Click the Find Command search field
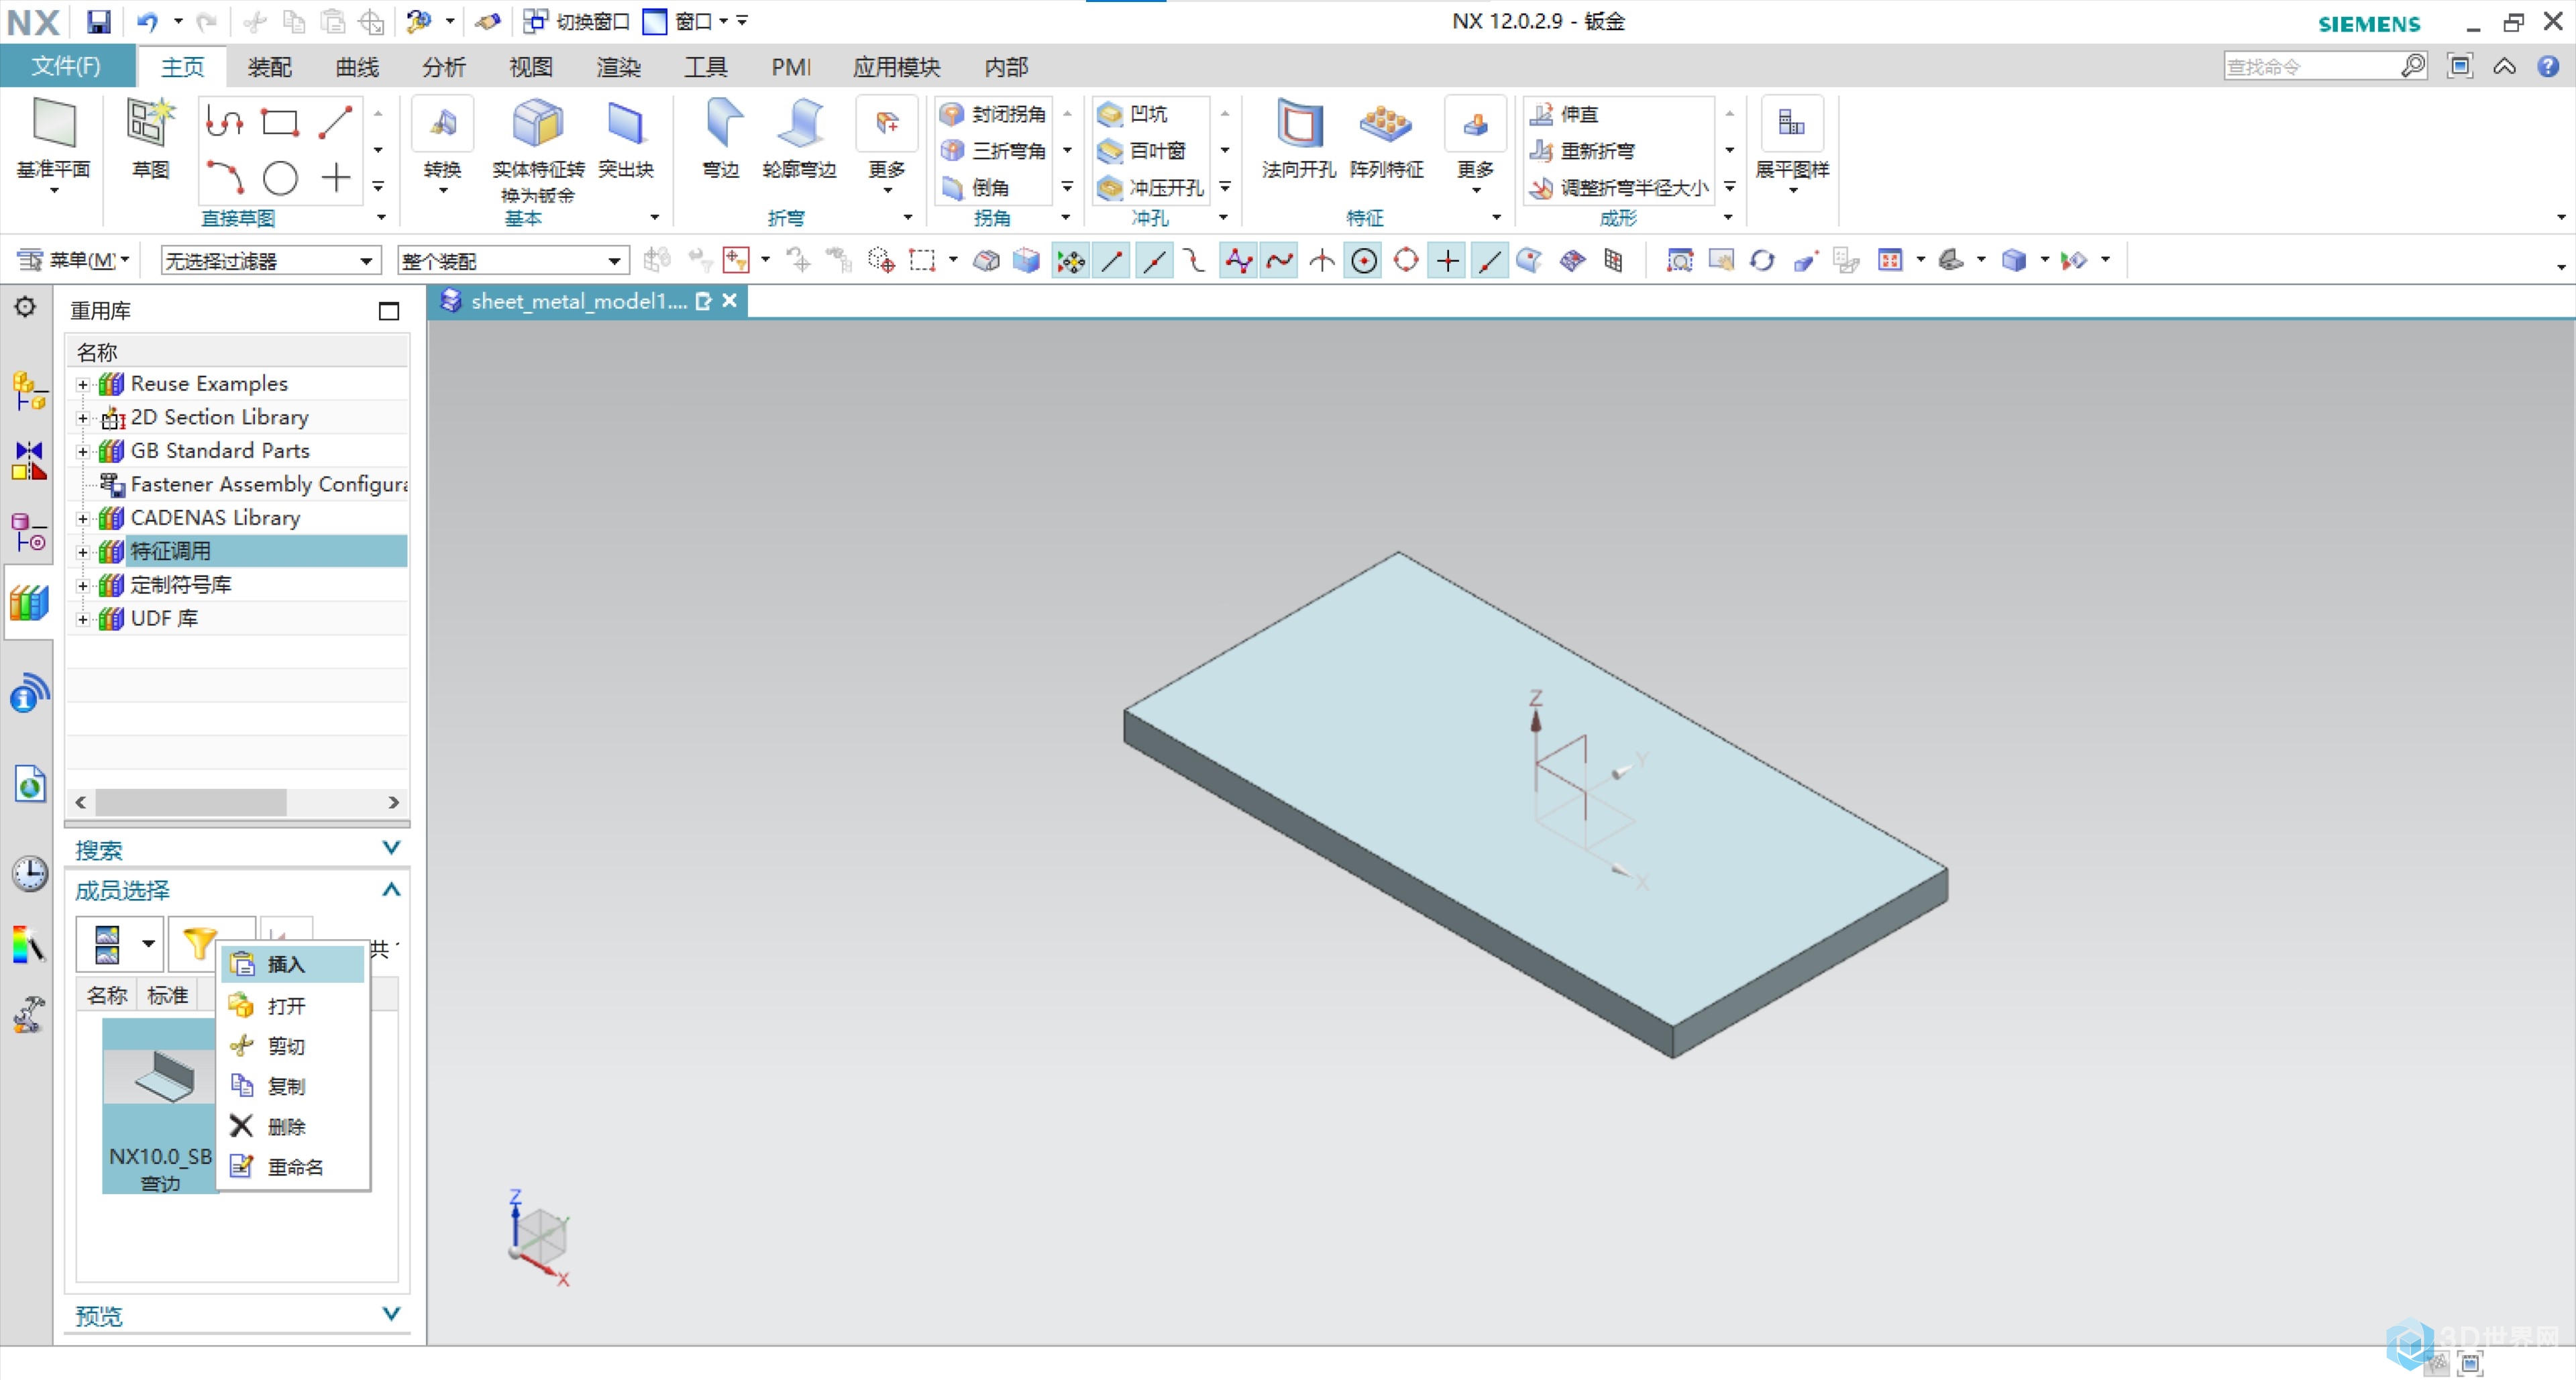2576x1380 pixels. (2312, 67)
